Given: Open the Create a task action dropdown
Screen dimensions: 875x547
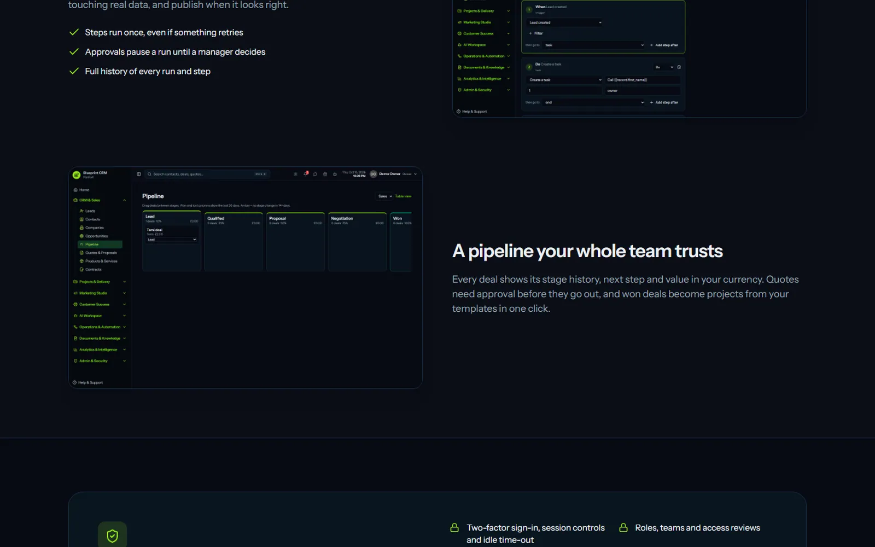Looking at the screenshot, I should point(565,80).
